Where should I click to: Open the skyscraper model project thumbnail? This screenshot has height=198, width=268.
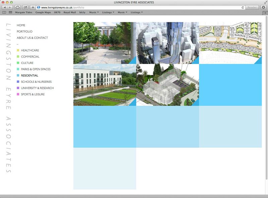167,43
